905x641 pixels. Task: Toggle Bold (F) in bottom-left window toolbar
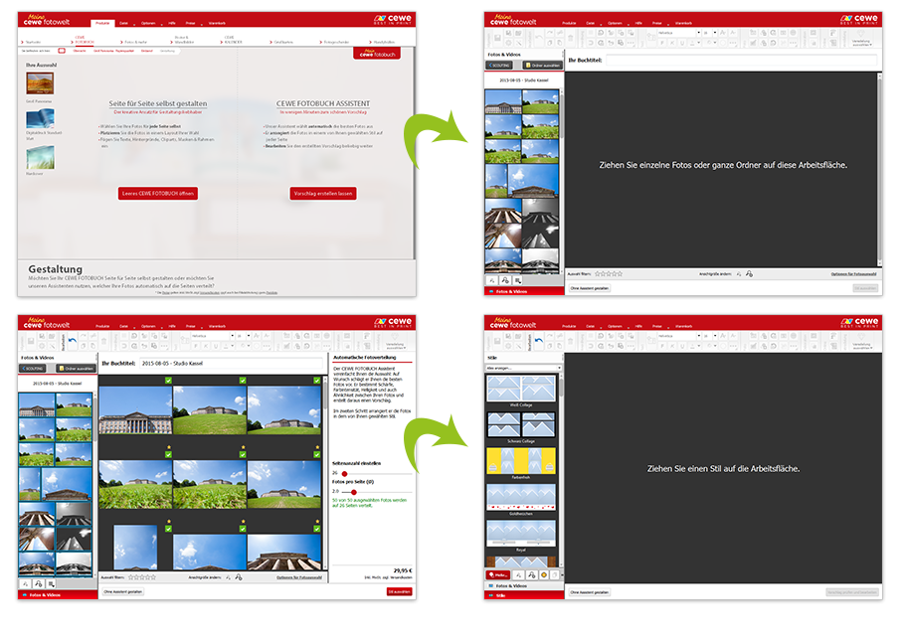(196, 346)
